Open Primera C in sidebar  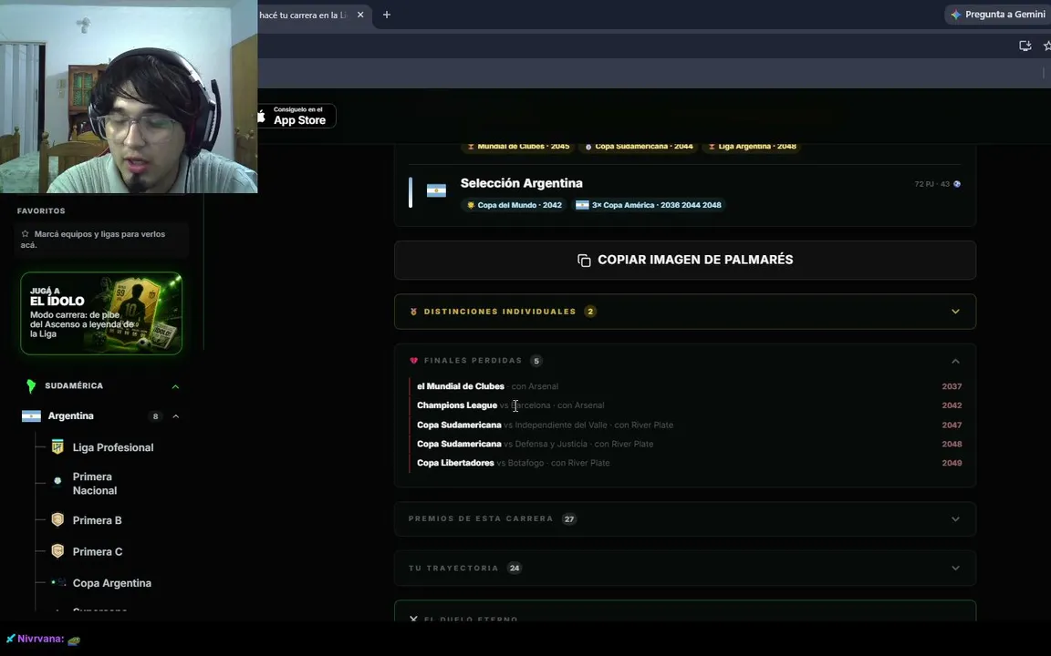(98, 551)
